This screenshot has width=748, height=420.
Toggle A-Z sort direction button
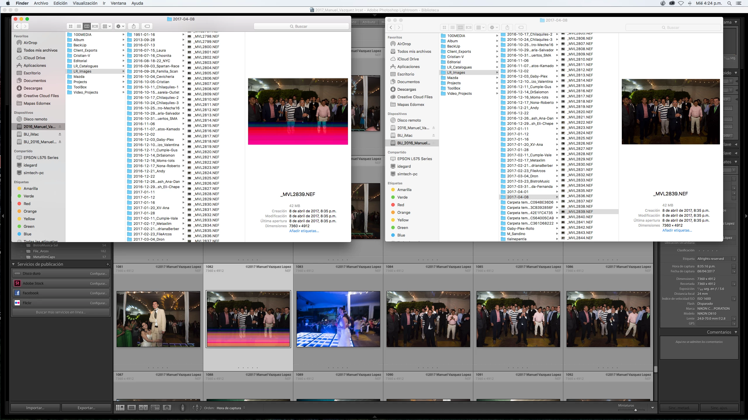pyautogui.click(x=197, y=408)
